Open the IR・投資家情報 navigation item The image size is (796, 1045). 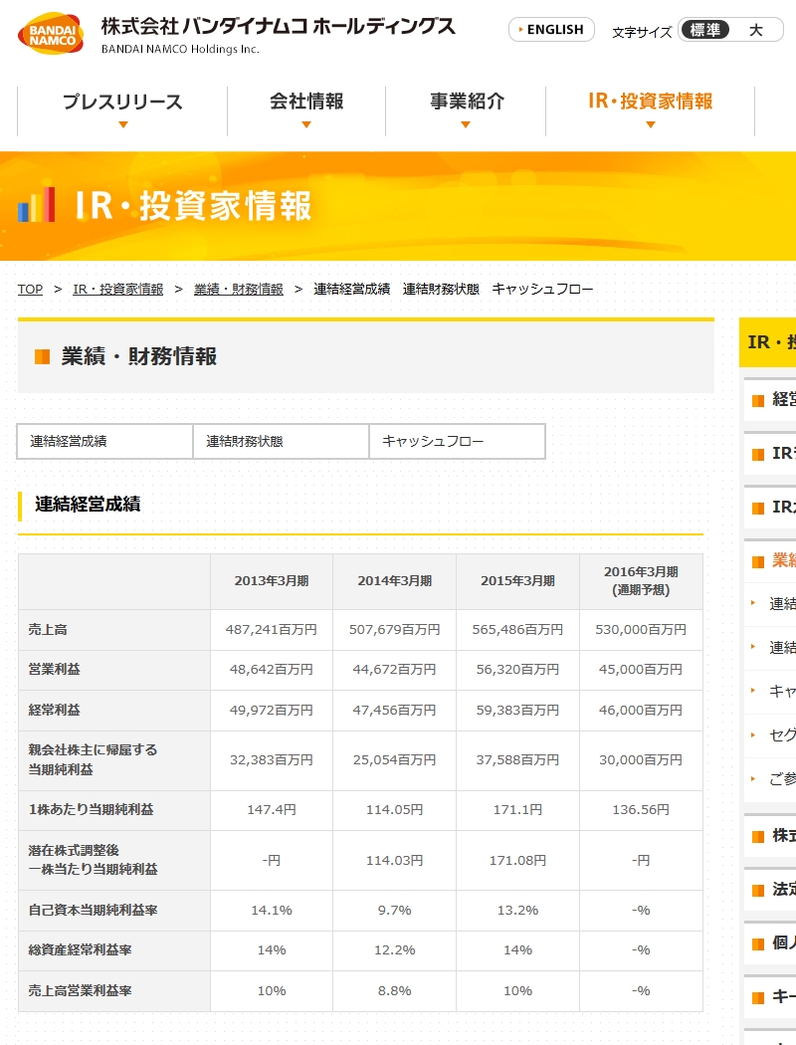(651, 102)
